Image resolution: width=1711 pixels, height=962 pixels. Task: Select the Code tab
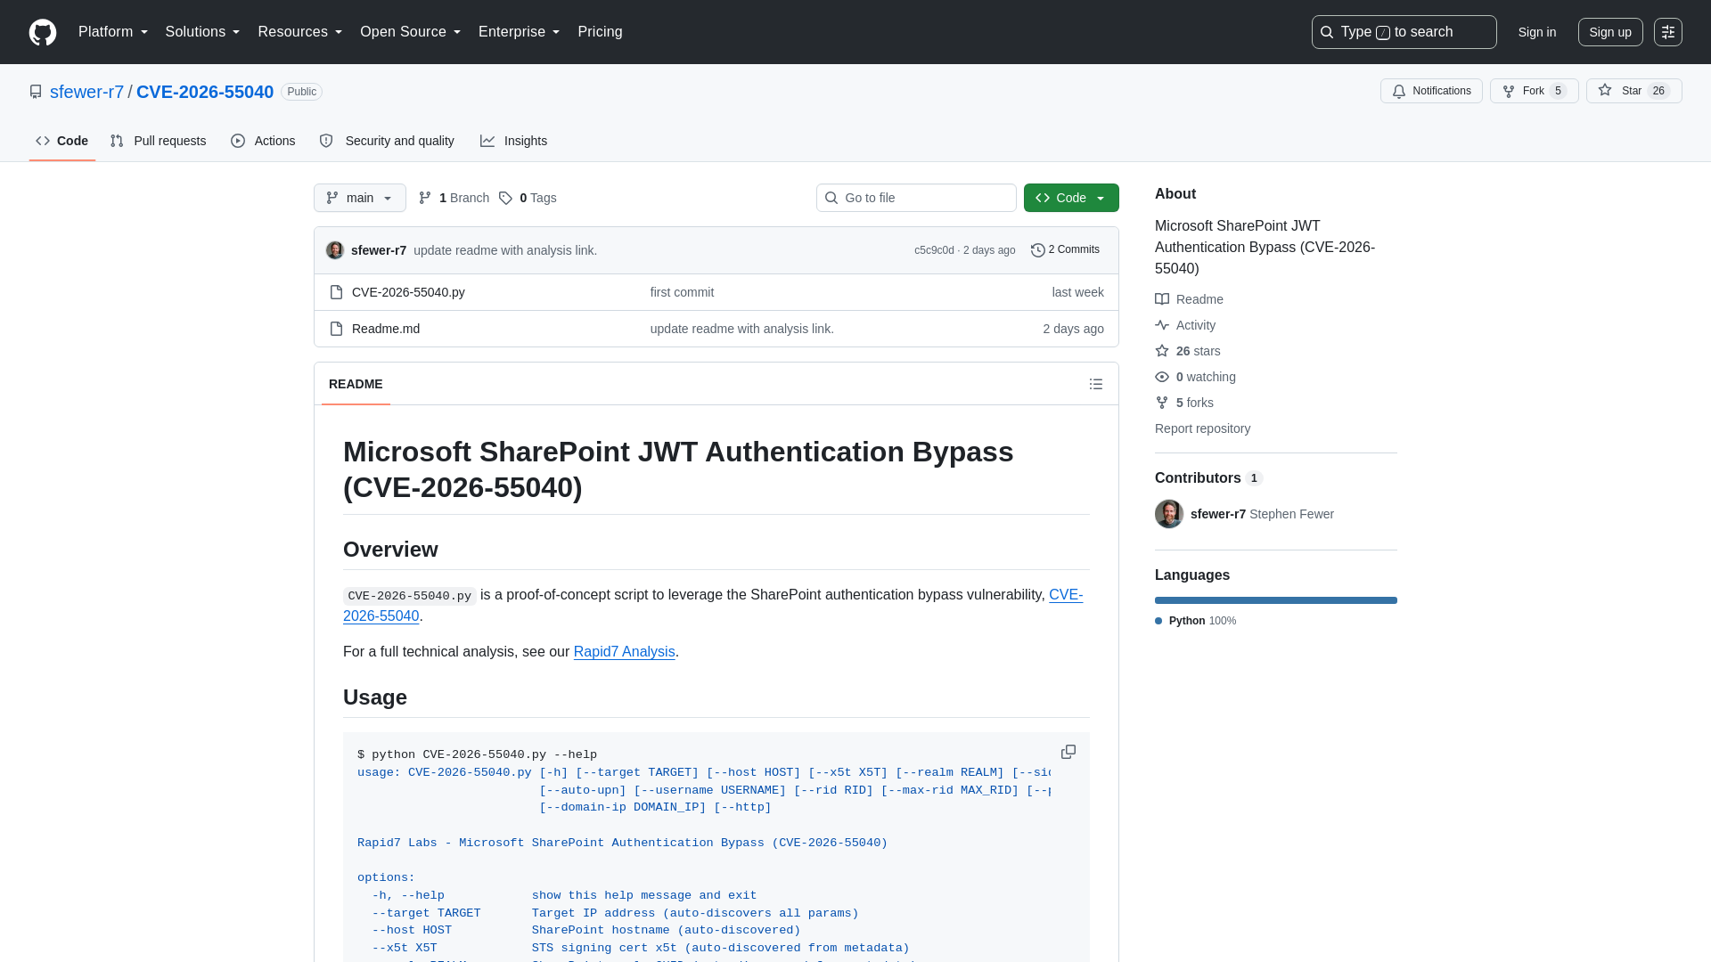coord(62,141)
